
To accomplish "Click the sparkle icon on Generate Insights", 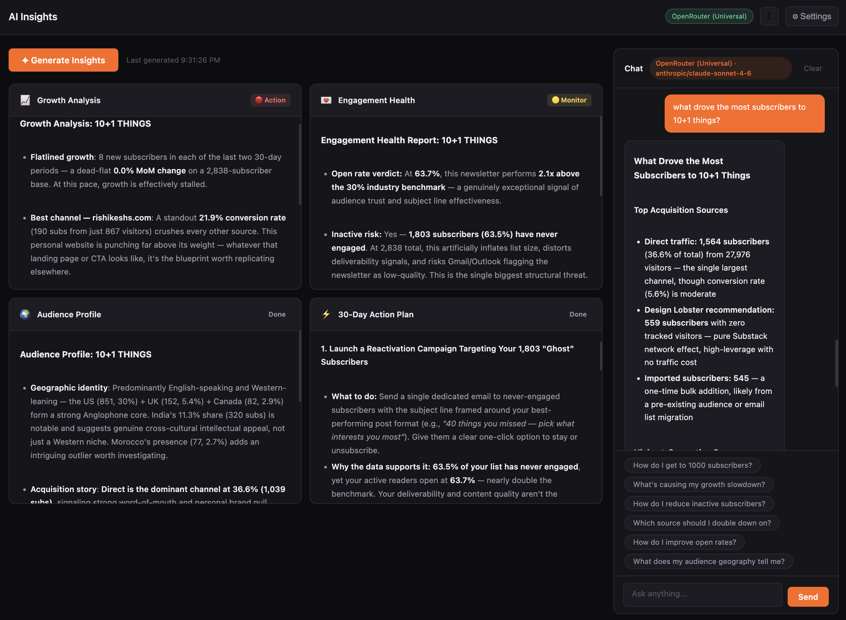I will [25, 60].
